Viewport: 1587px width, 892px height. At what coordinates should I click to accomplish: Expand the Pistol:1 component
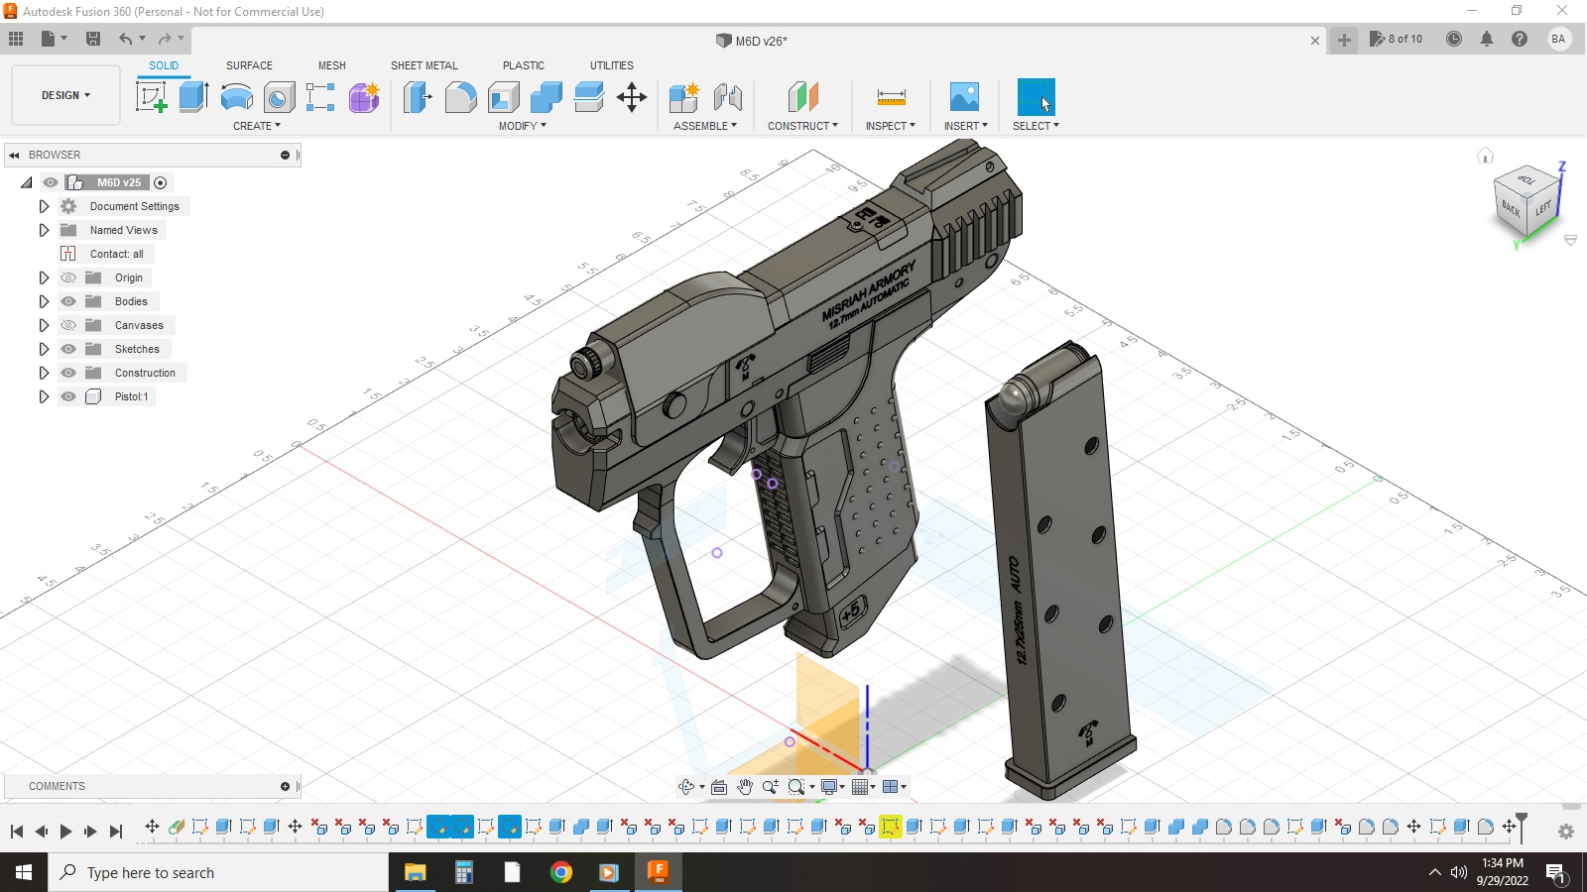point(44,396)
